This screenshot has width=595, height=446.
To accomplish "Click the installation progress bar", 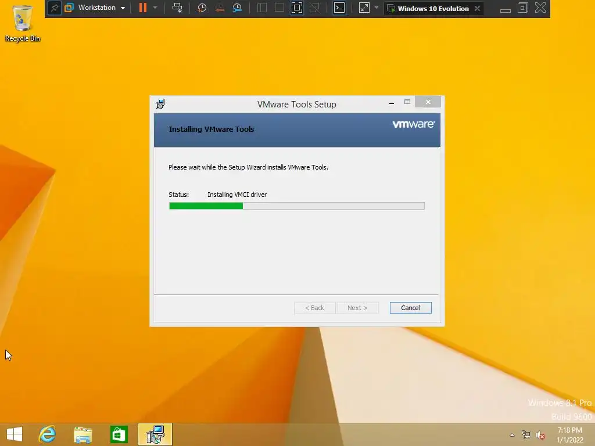I will click(x=297, y=206).
